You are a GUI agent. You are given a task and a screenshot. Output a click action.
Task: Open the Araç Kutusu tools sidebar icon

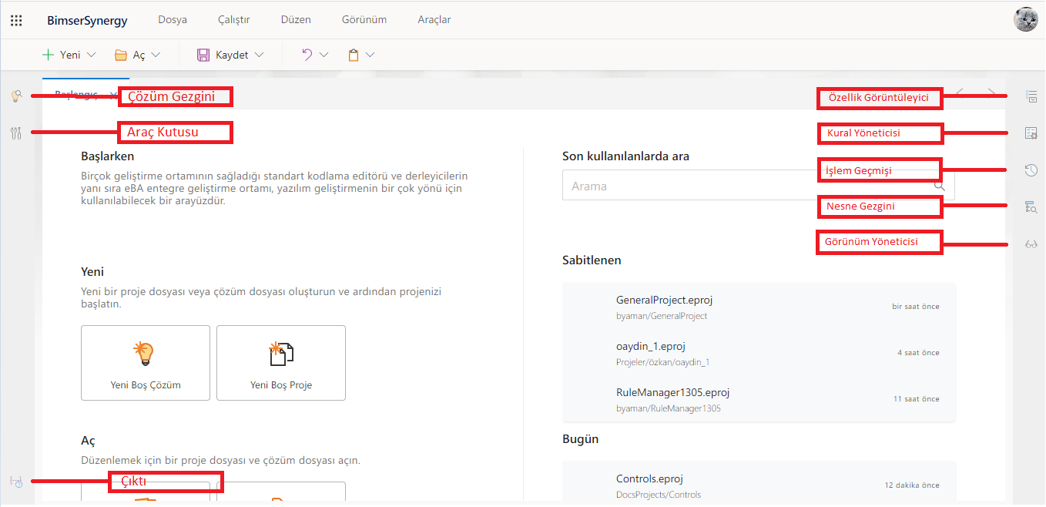point(15,133)
